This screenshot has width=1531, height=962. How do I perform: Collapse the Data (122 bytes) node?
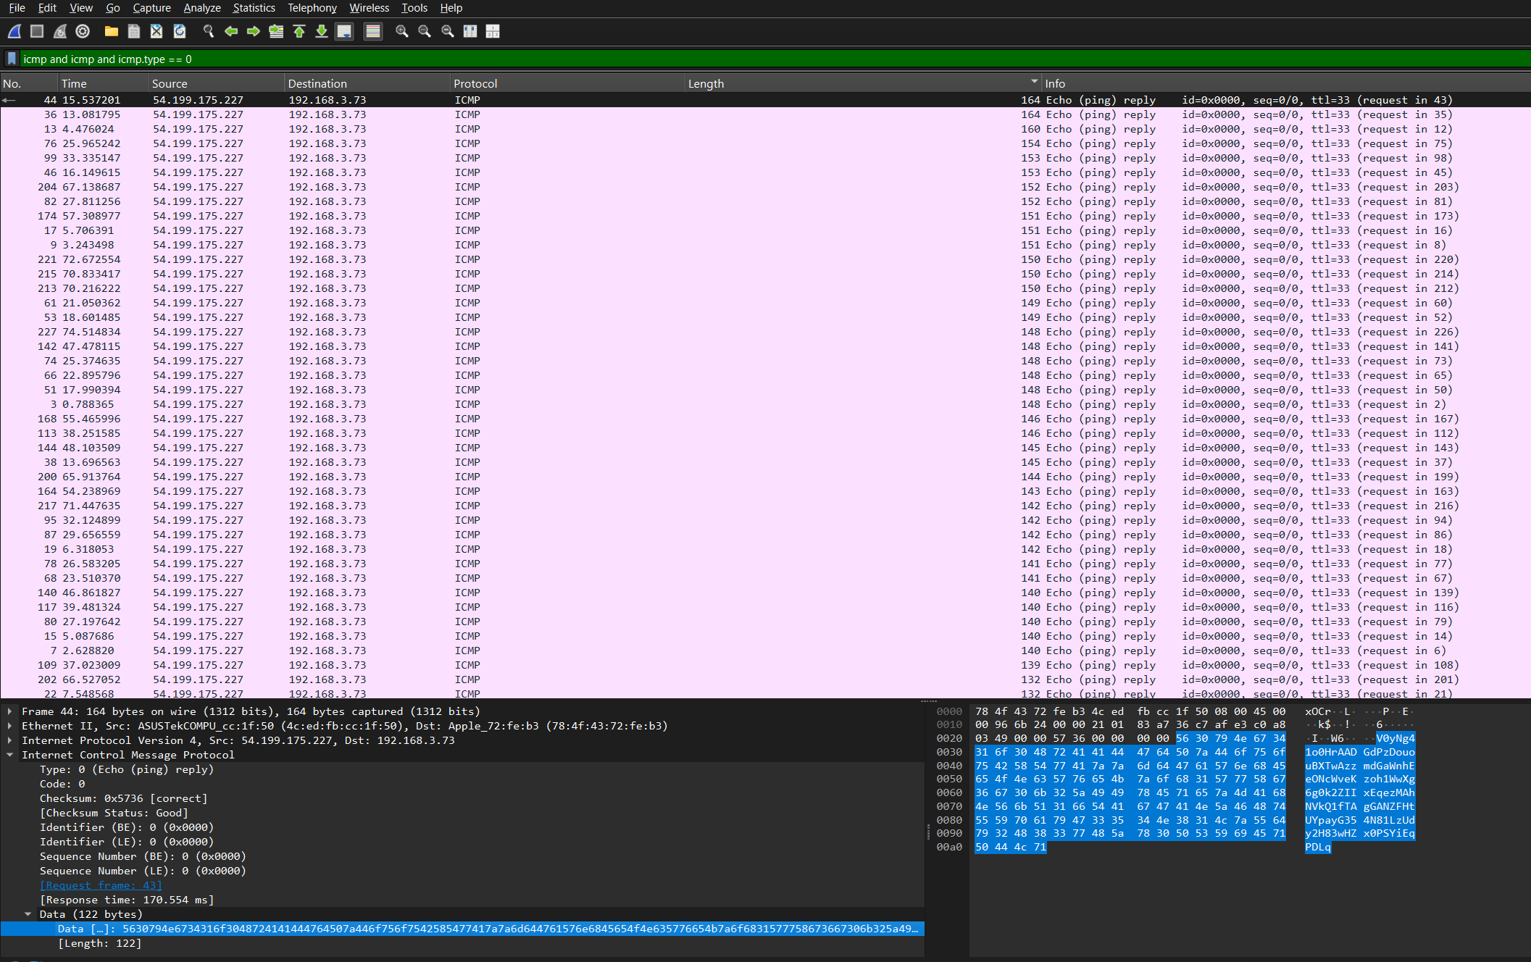point(28,914)
